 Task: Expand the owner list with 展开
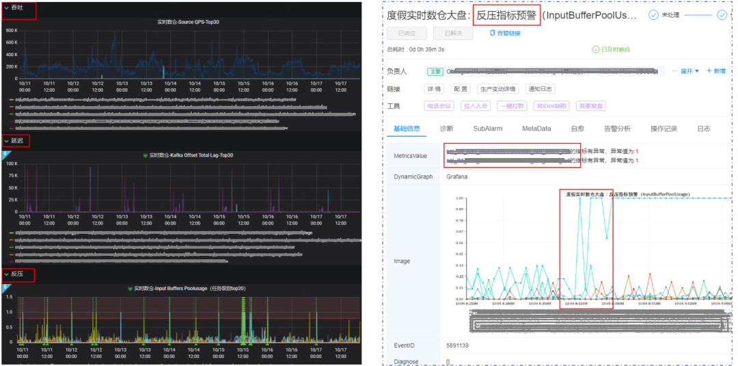point(689,71)
